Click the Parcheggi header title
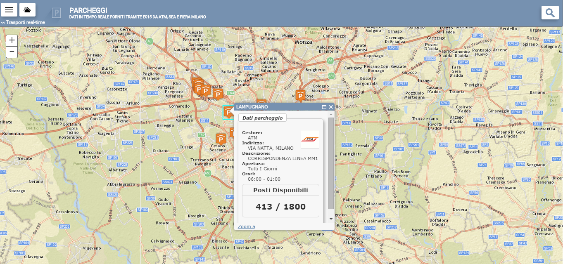Image resolution: width=563 pixels, height=264 pixels. pyautogui.click(x=88, y=10)
